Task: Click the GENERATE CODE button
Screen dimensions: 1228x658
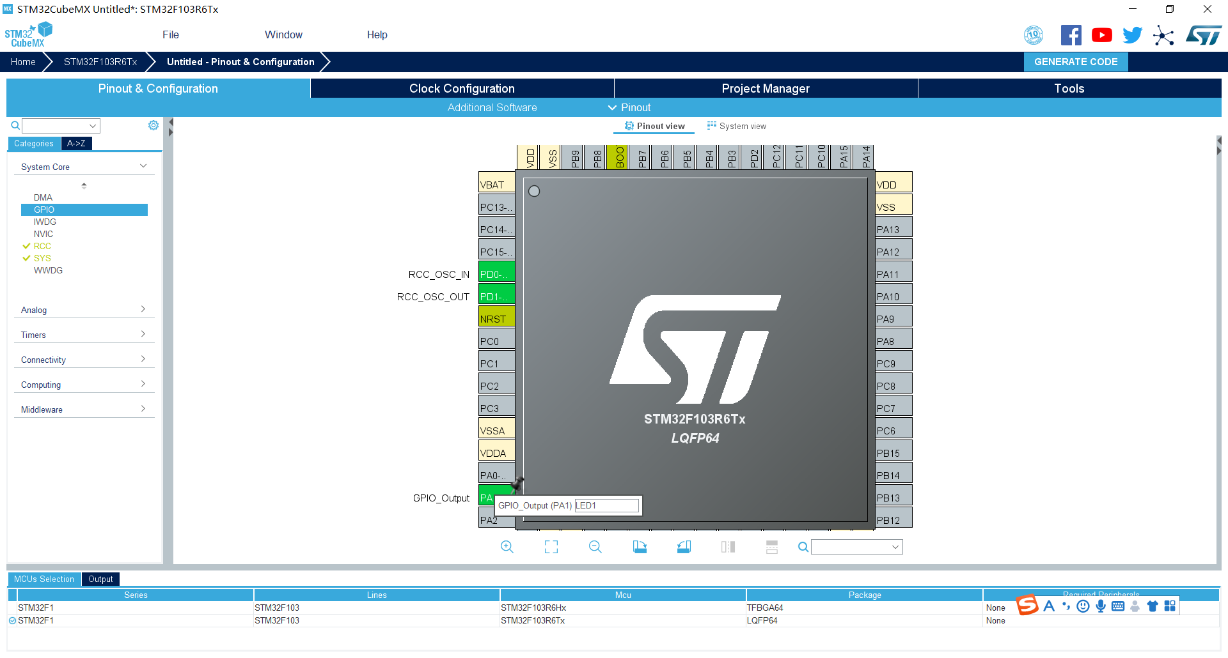Action: [x=1076, y=61]
